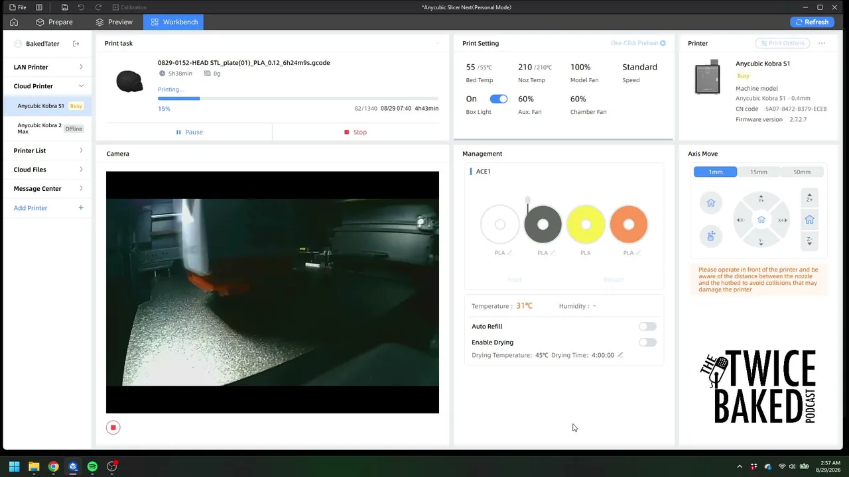
Task: Select the 1mm axis step
Action: click(716, 172)
